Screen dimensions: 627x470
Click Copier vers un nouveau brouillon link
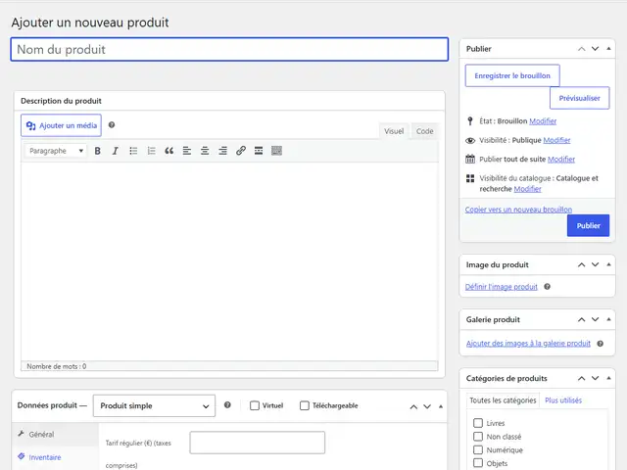(x=518, y=210)
